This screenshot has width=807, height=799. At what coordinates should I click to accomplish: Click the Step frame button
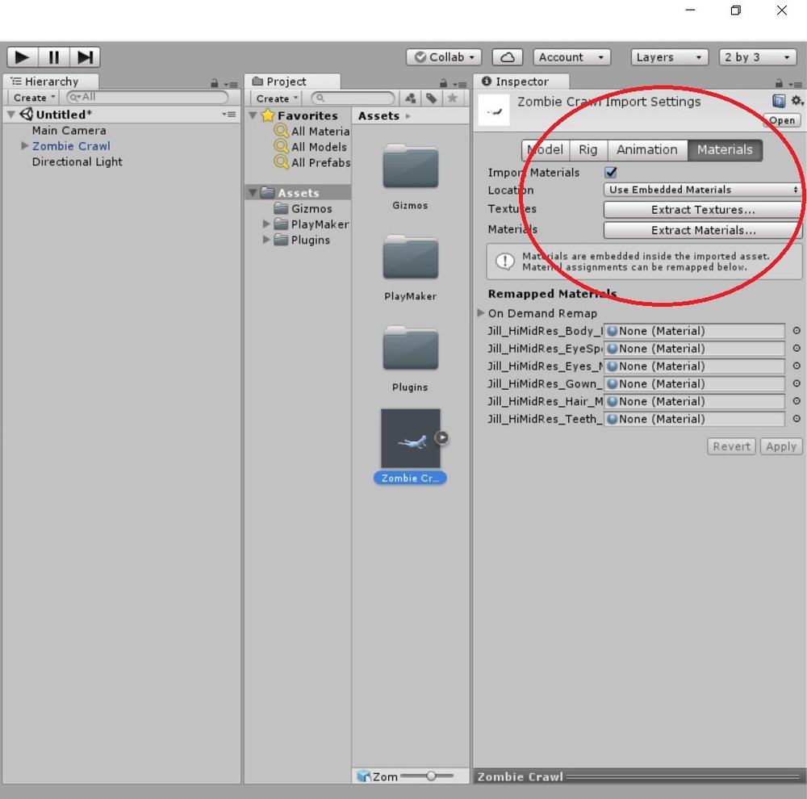85,57
